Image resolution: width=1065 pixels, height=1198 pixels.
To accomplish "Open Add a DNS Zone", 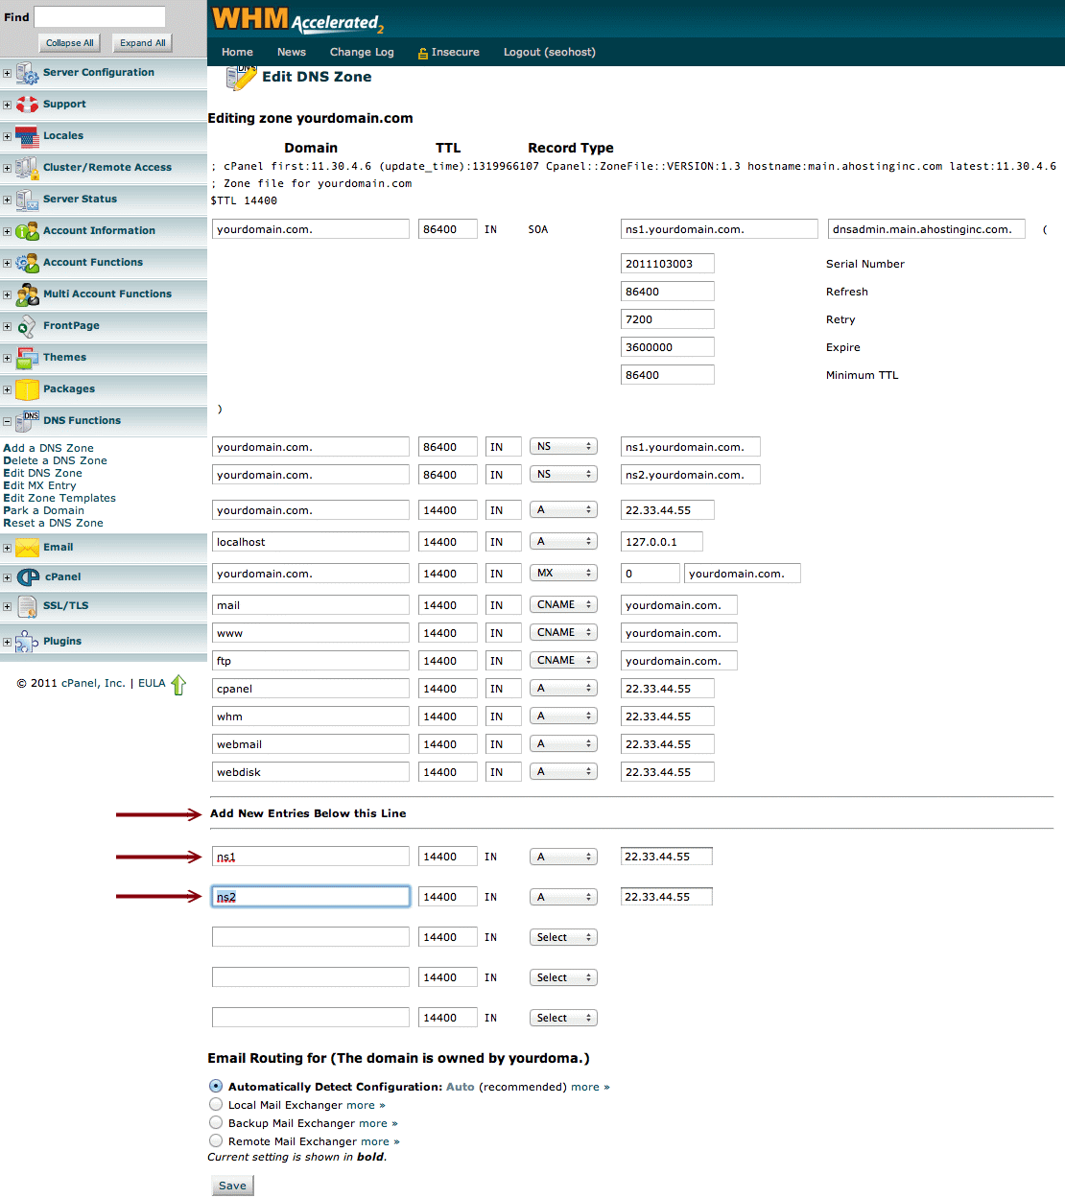I will [x=48, y=448].
